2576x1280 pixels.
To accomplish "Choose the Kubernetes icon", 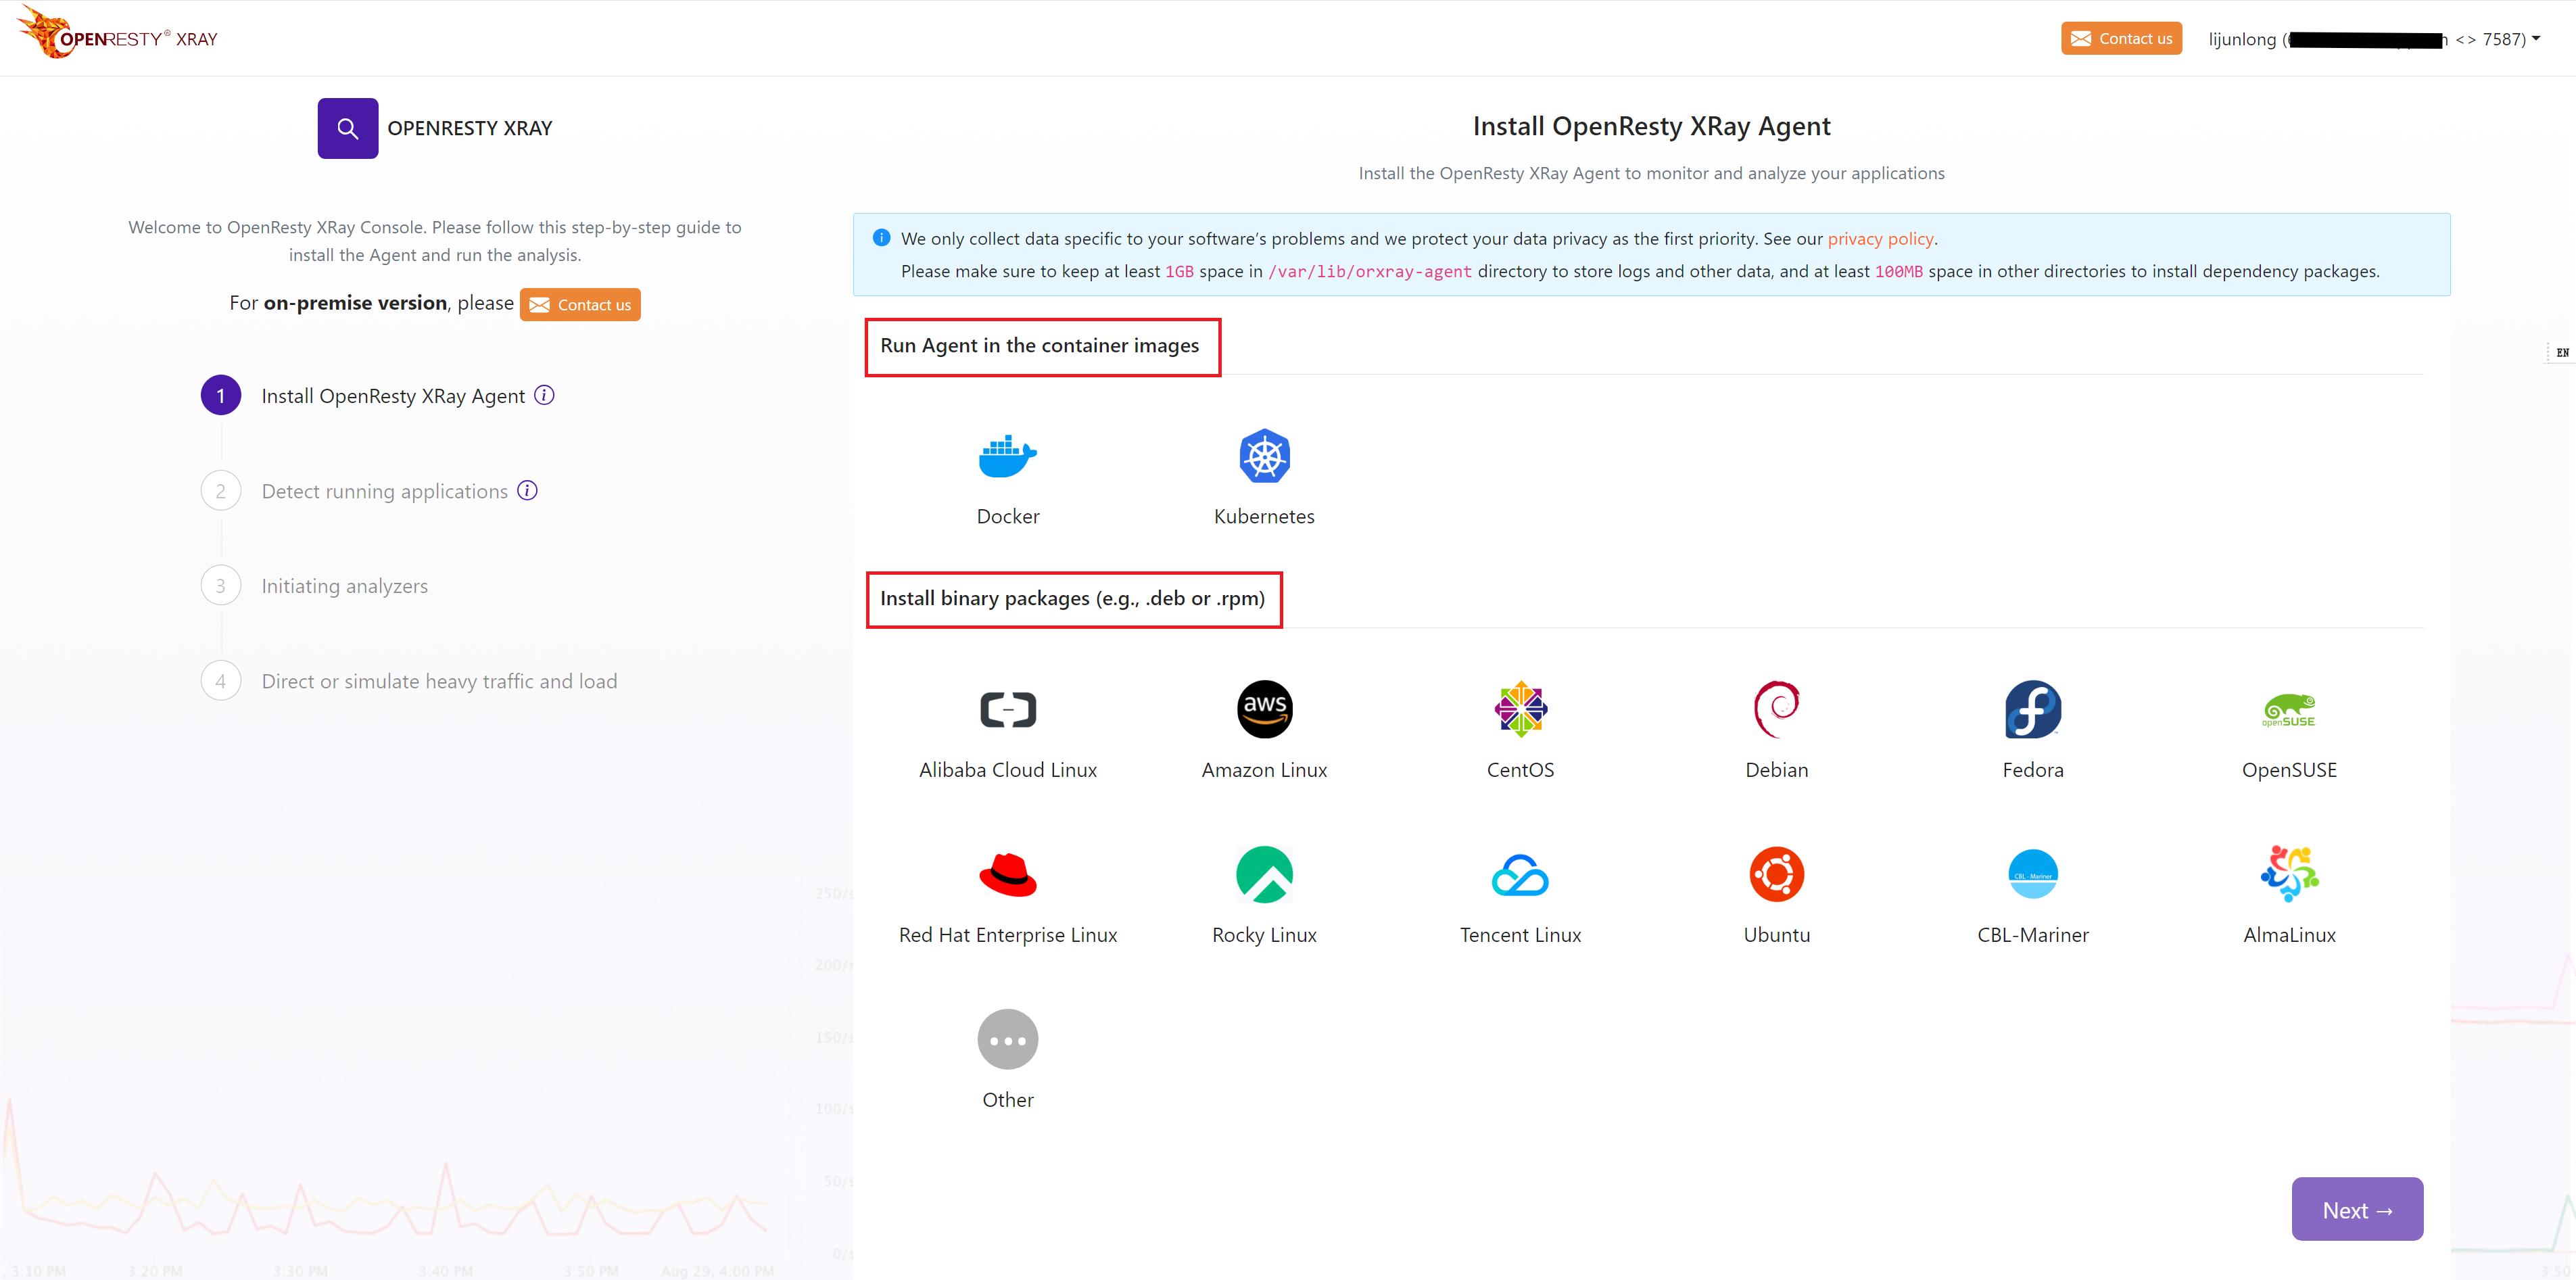I will click(1264, 456).
